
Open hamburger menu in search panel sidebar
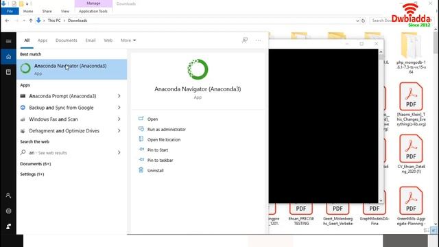pyautogui.click(x=8, y=41)
